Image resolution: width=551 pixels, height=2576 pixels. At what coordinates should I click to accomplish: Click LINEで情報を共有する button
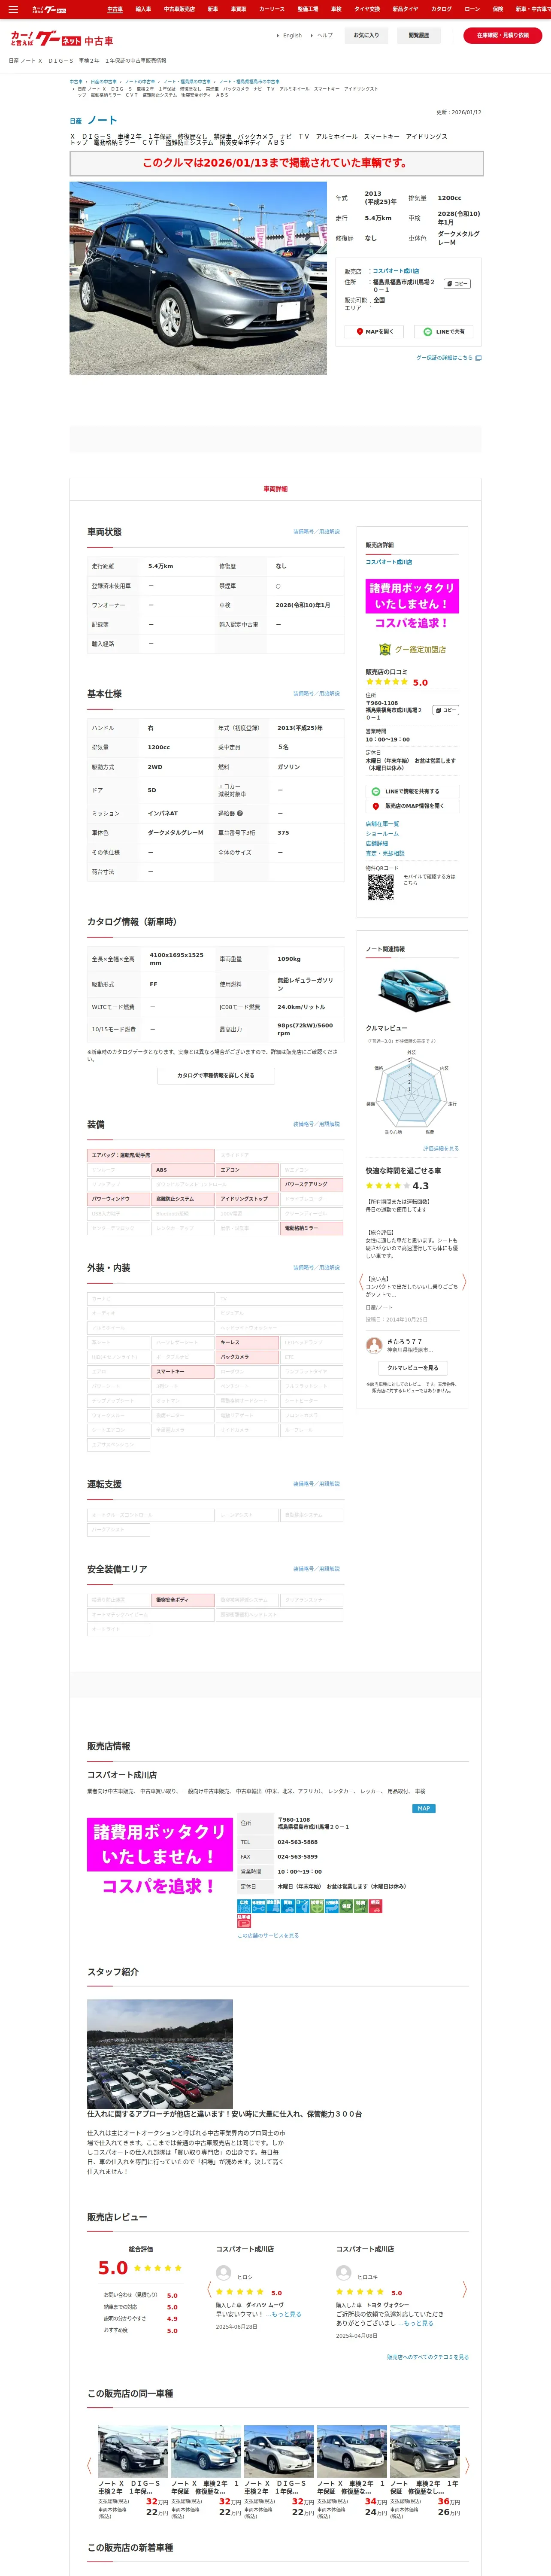coord(412,791)
